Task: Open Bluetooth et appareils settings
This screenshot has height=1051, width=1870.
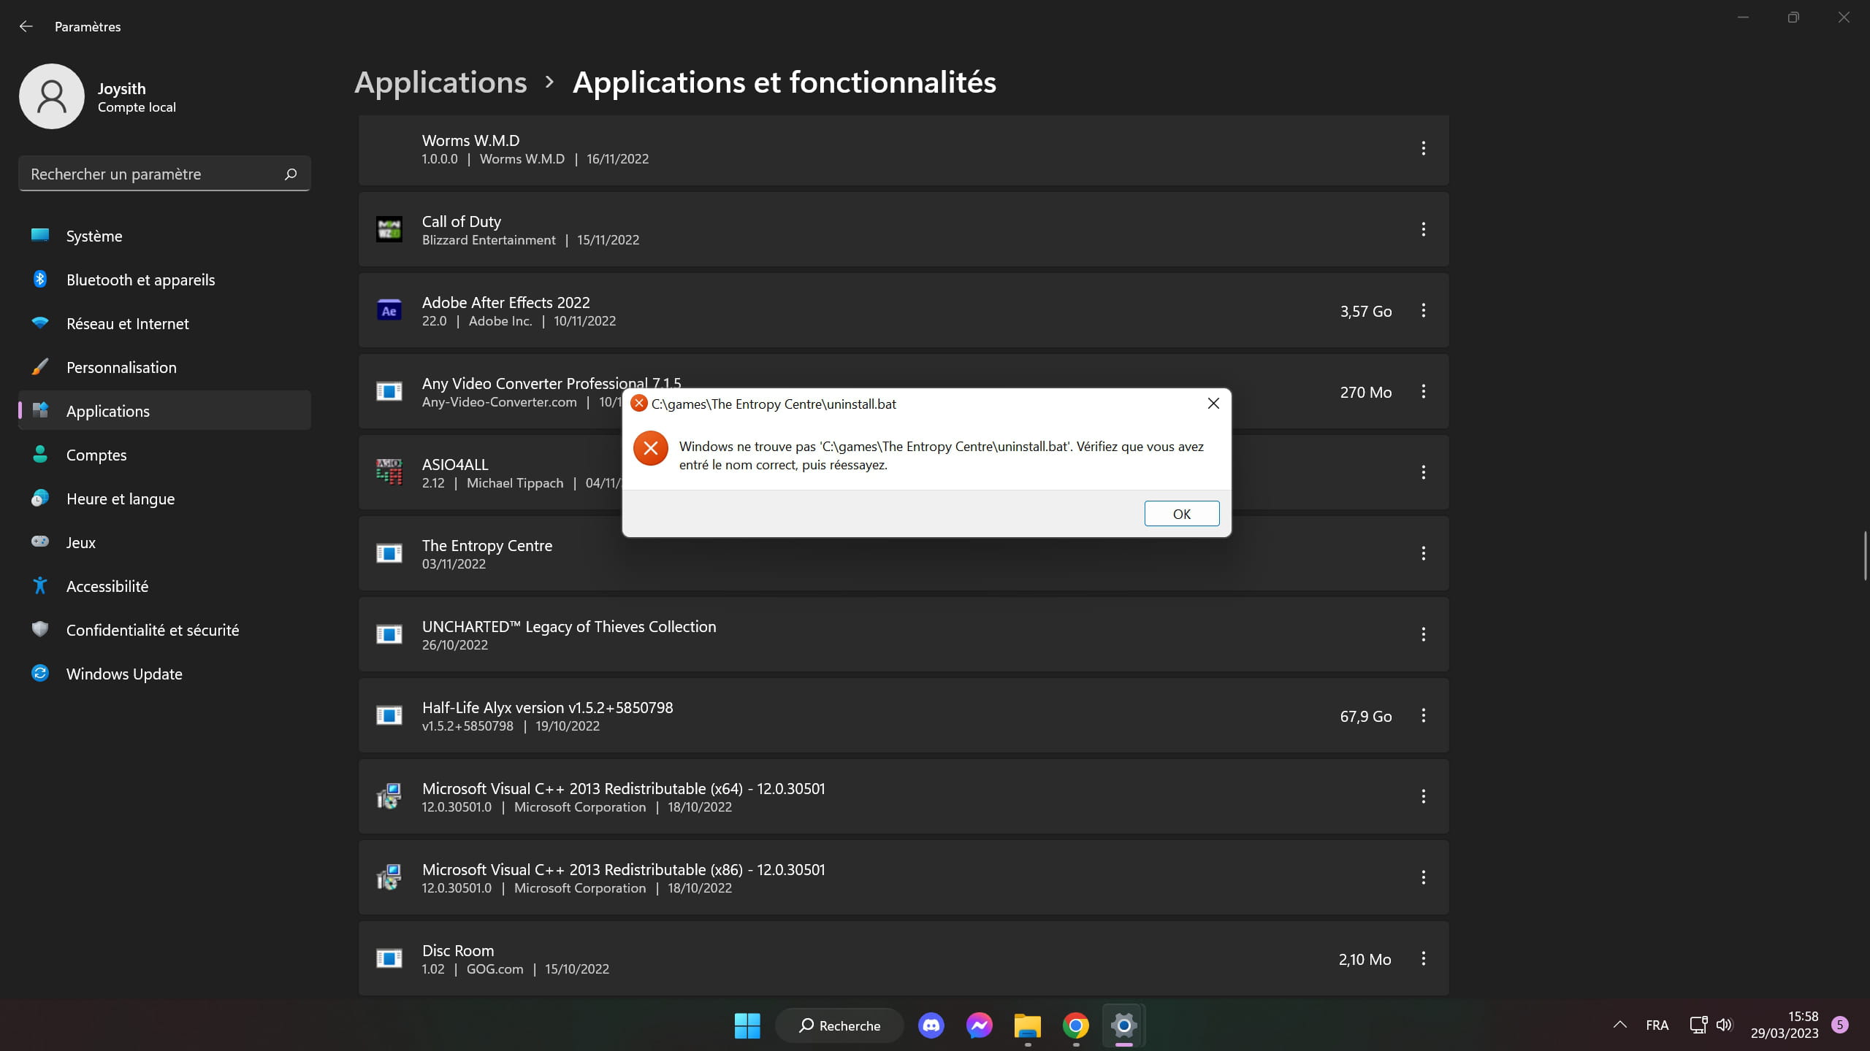Action: (164, 280)
